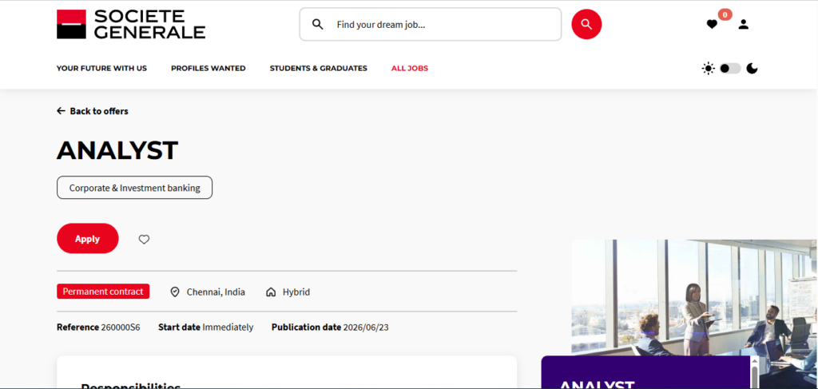Screen dimensions: 818x389
Task: Go to 'All Jobs' menu item
Action: point(410,69)
